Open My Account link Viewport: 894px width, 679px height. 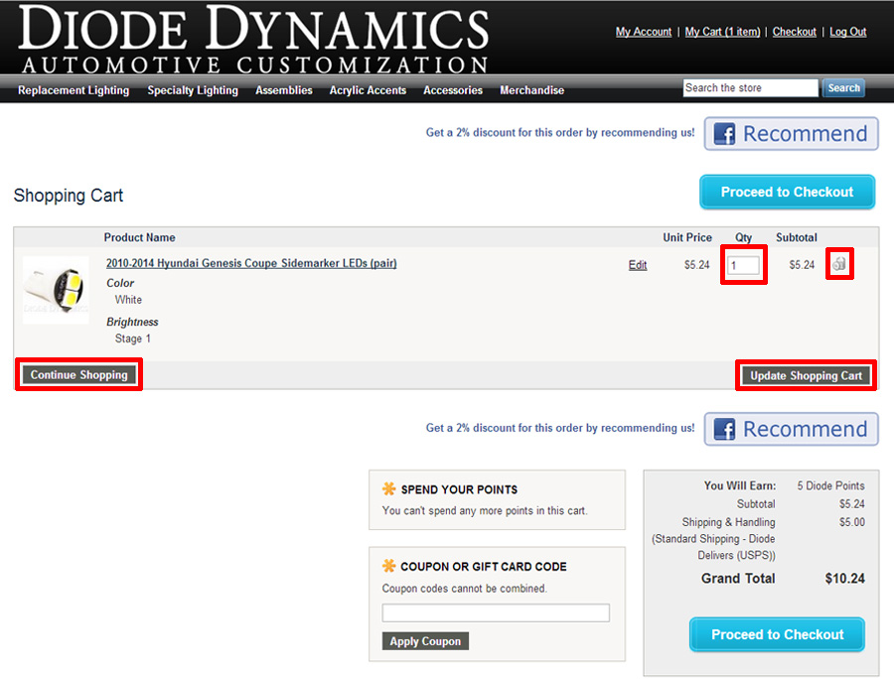(643, 32)
